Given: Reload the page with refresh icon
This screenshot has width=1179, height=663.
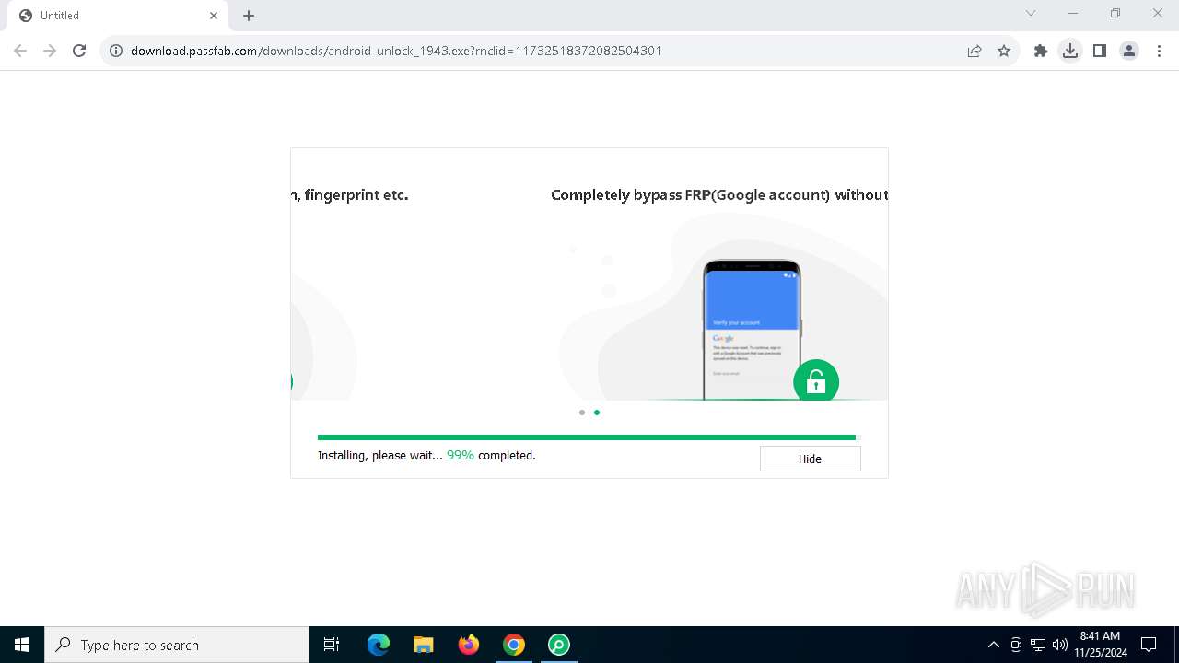Looking at the screenshot, I should [79, 51].
